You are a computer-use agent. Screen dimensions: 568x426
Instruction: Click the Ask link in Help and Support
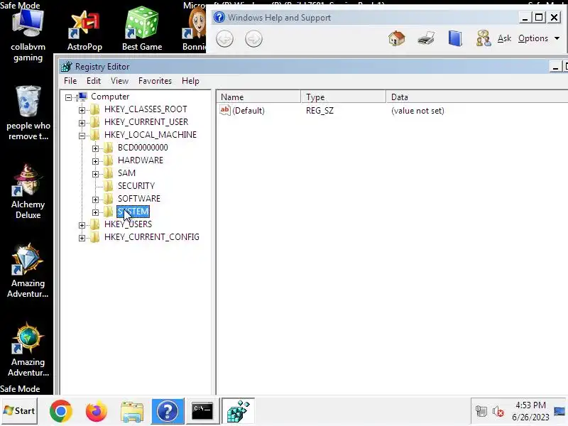pyautogui.click(x=504, y=38)
